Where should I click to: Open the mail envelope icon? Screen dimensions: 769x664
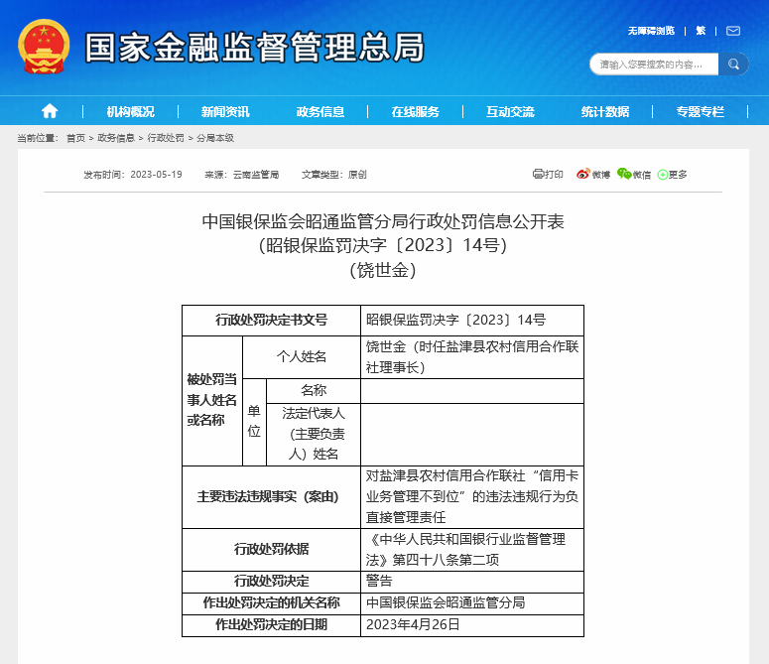[733, 32]
